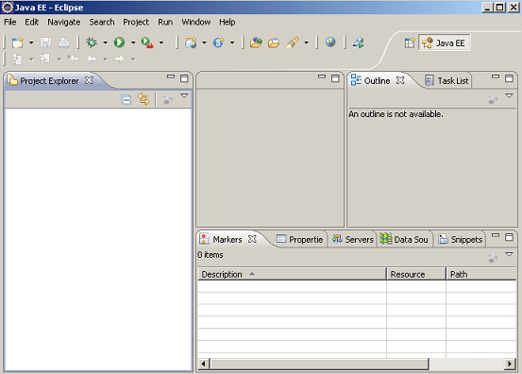Image resolution: width=522 pixels, height=374 pixels.
Task: Open the Search dropdown arrow
Action: point(306,42)
